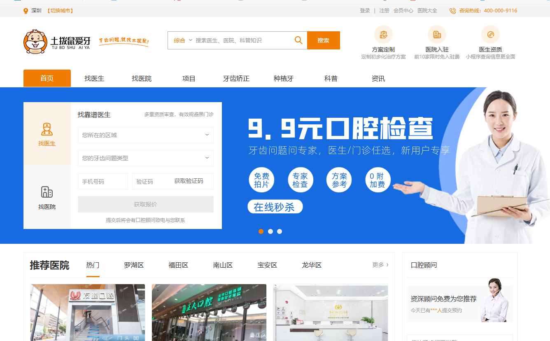This screenshot has width=550, height=341.
Task: Switch to the third banner slide dot
Action: point(280,231)
